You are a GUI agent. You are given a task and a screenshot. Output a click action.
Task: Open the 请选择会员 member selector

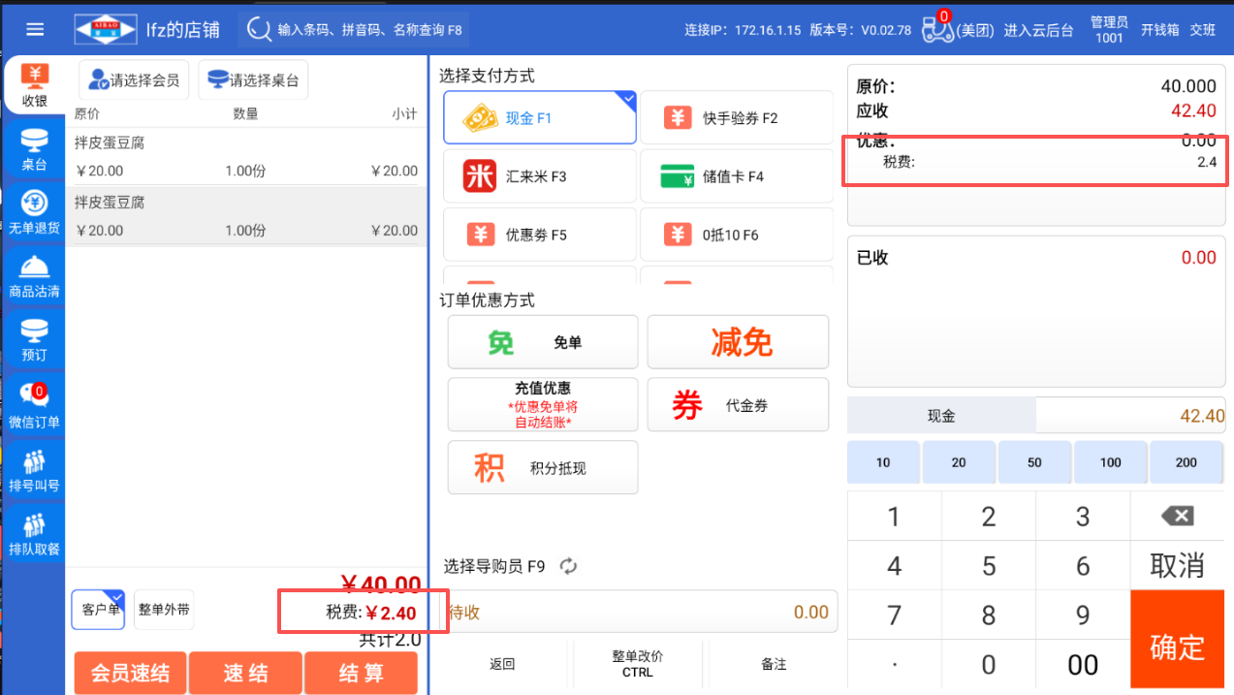coord(134,80)
